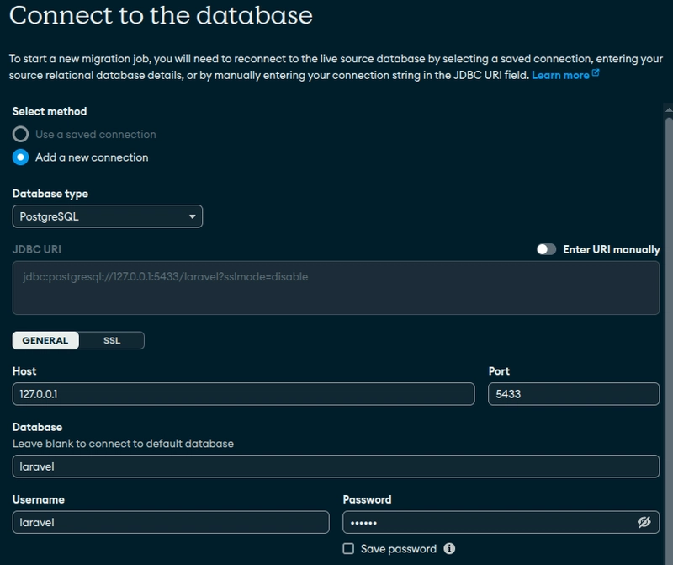This screenshot has width=673, height=565.
Task: Click the JDBC URI text area
Action: click(336, 288)
